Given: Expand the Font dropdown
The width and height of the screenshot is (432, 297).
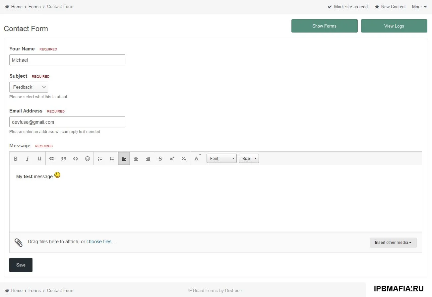Looking at the screenshot, I should coord(221,159).
